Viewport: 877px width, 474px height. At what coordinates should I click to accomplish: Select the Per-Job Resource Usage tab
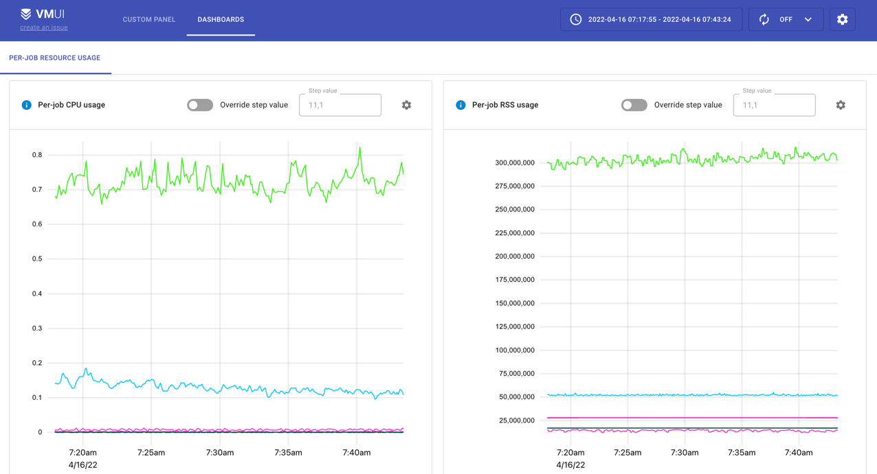(x=55, y=58)
